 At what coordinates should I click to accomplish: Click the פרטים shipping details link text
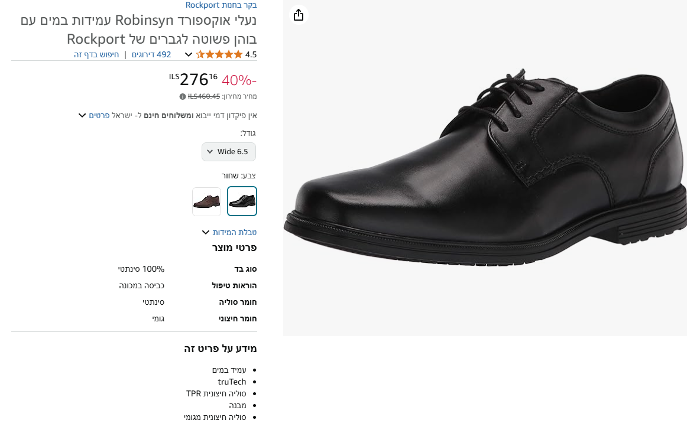(99, 115)
